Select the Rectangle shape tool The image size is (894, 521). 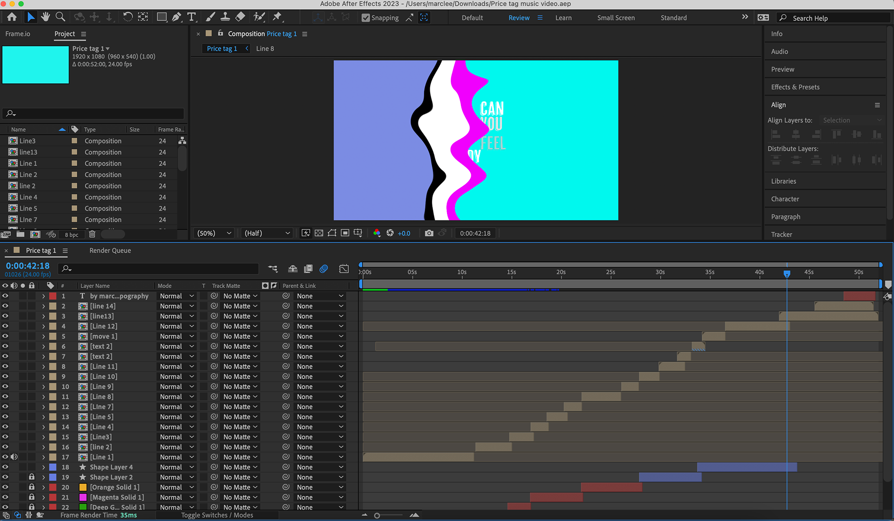162,17
